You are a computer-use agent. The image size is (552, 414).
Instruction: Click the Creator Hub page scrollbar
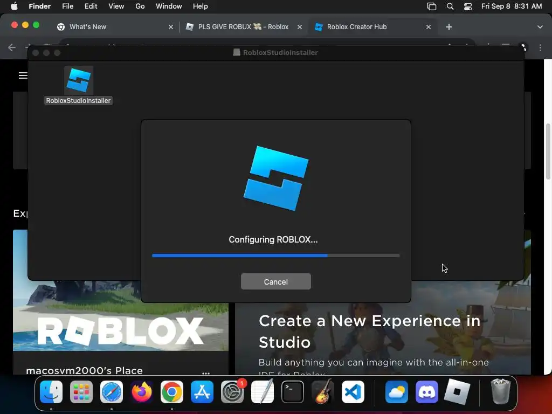[548, 151]
